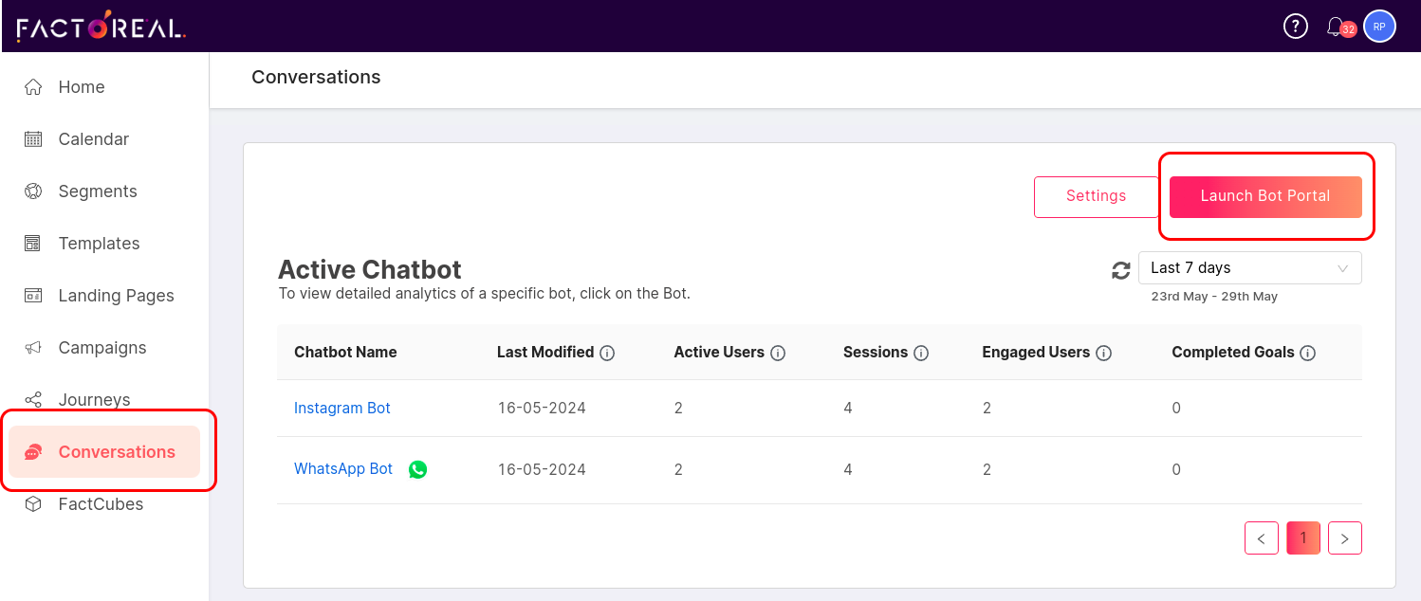Open the Instagram Bot link
The width and height of the screenshot is (1421, 601).
tap(342, 409)
